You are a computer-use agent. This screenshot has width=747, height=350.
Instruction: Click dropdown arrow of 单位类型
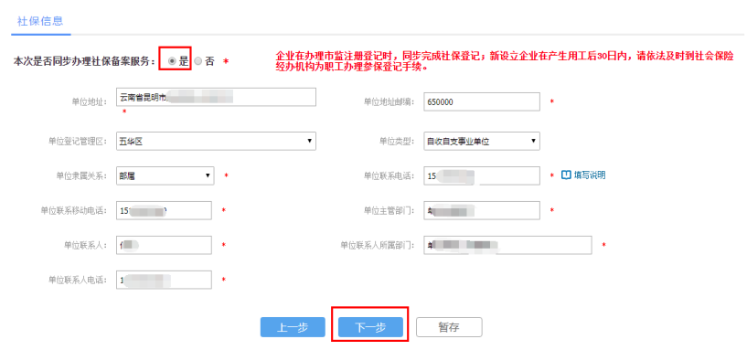pyautogui.click(x=533, y=141)
